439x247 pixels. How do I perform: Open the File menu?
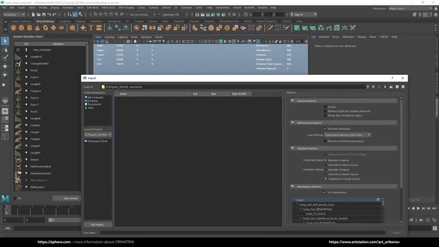coord(4,8)
